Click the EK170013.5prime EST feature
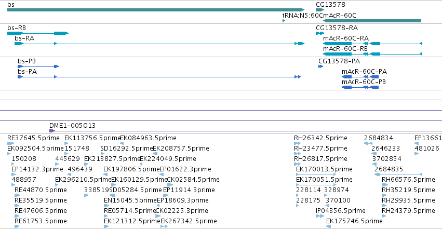The image size is (442, 229). point(316,174)
